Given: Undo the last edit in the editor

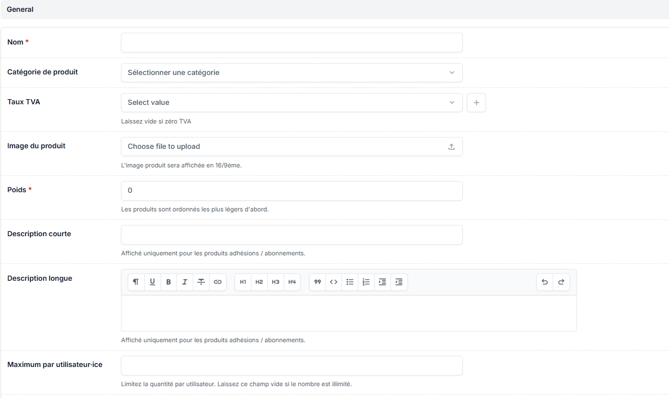Looking at the screenshot, I should 545,282.
